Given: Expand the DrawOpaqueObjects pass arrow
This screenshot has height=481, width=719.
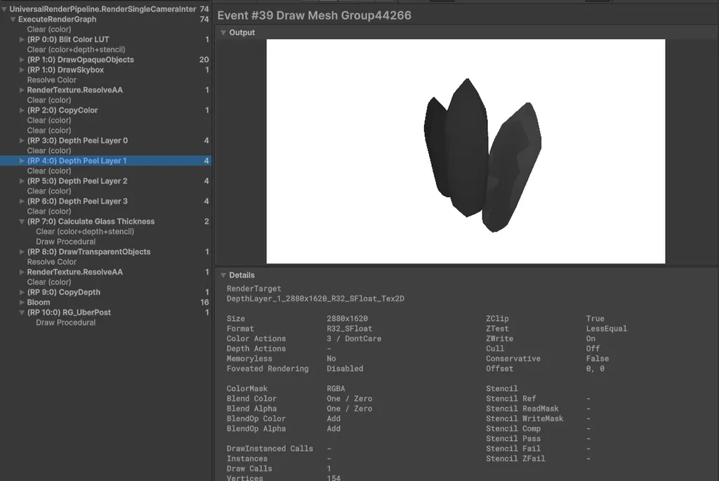Looking at the screenshot, I should (x=22, y=60).
